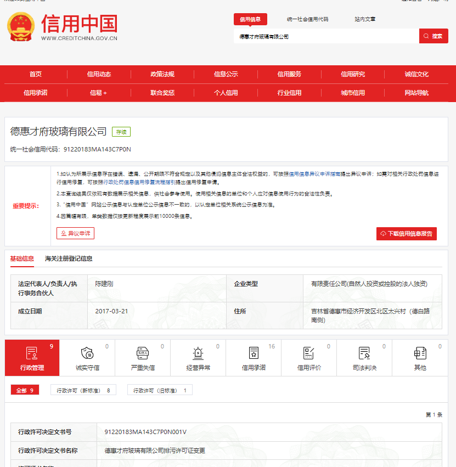The width and height of the screenshot is (456, 467).
Task: Open 个人信用 navigation item
Action: (x=226, y=93)
